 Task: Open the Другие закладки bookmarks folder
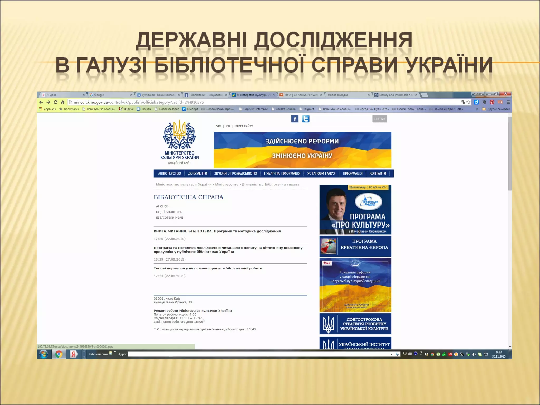[496, 109]
